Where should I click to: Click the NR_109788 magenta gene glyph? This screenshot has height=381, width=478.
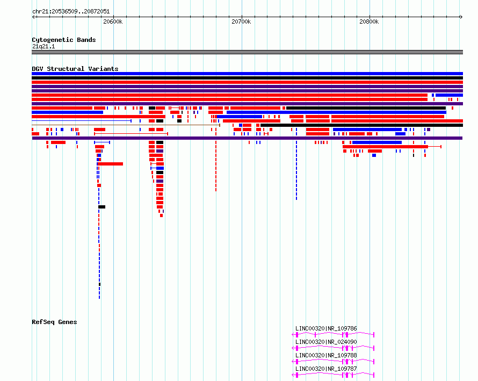333,362
